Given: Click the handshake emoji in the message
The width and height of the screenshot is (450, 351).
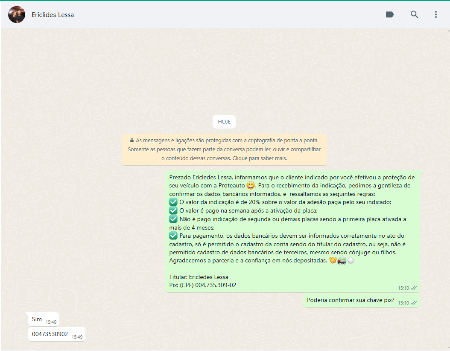Looking at the screenshot, I should [x=333, y=261].
